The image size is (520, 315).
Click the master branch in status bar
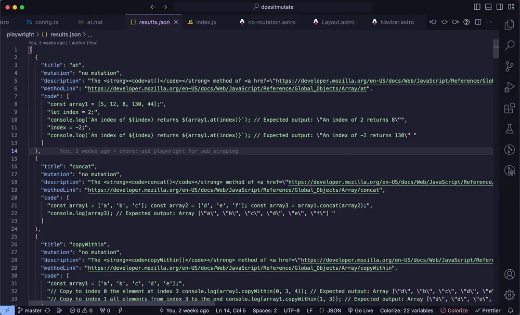tap(30, 310)
